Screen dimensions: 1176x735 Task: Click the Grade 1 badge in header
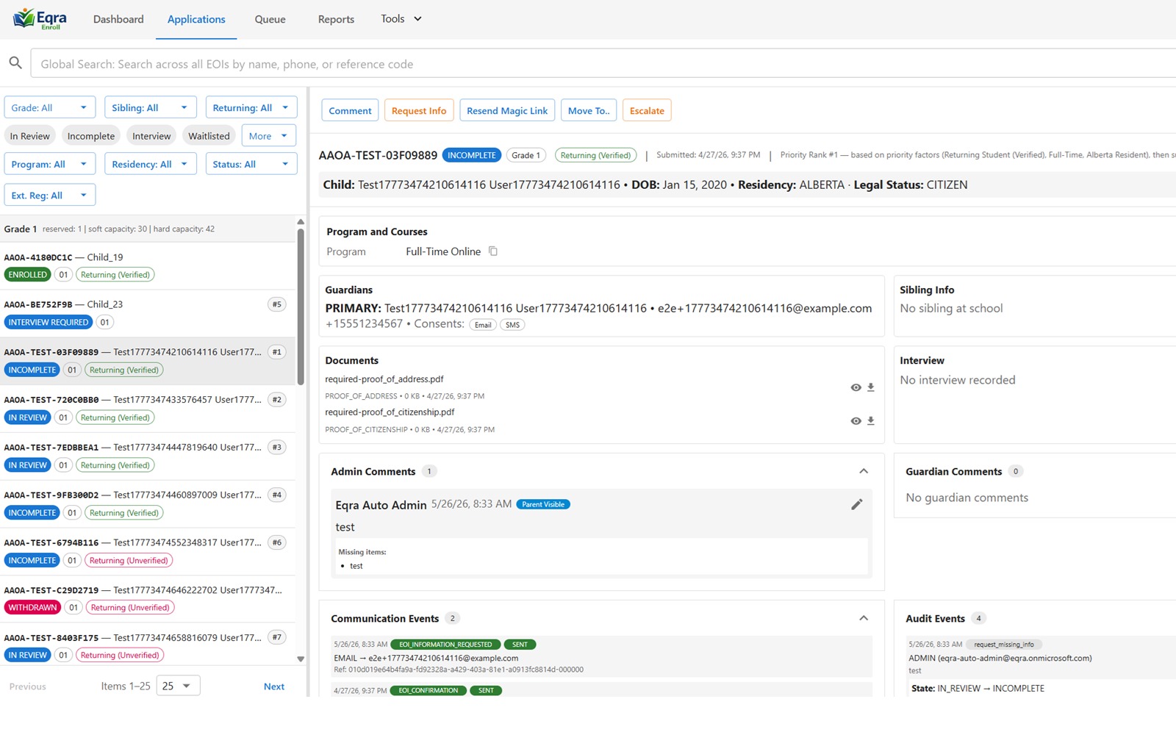click(x=526, y=155)
